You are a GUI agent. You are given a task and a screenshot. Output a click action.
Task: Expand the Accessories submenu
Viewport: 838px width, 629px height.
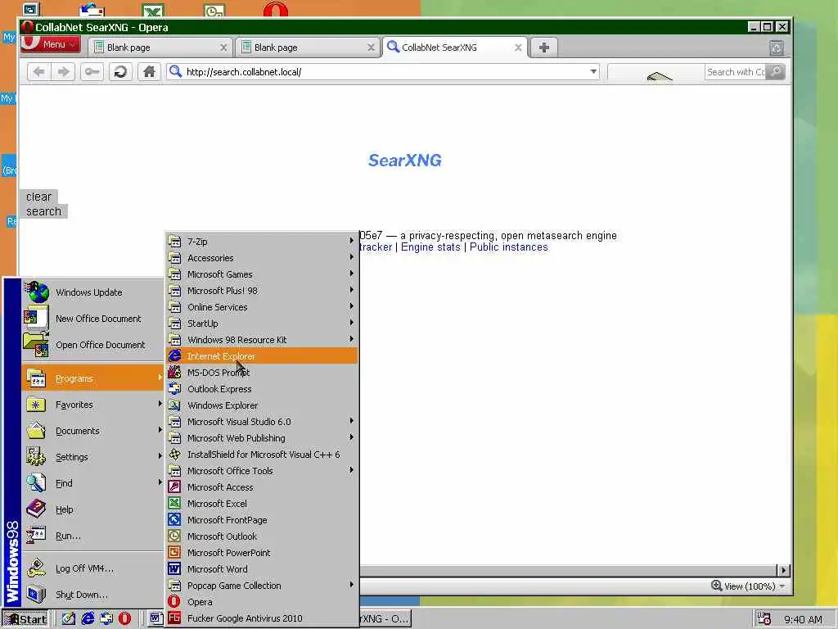point(262,258)
